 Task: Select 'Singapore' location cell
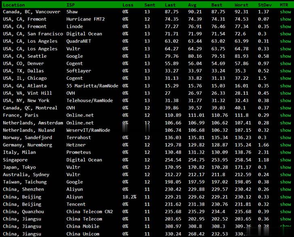[x=15, y=160]
